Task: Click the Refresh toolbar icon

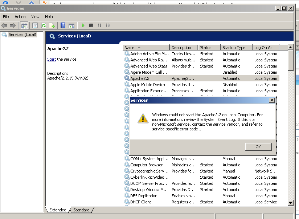Action: (44, 25)
